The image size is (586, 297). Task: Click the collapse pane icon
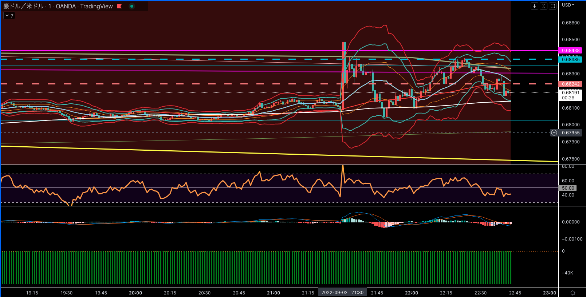coord(543,6)
